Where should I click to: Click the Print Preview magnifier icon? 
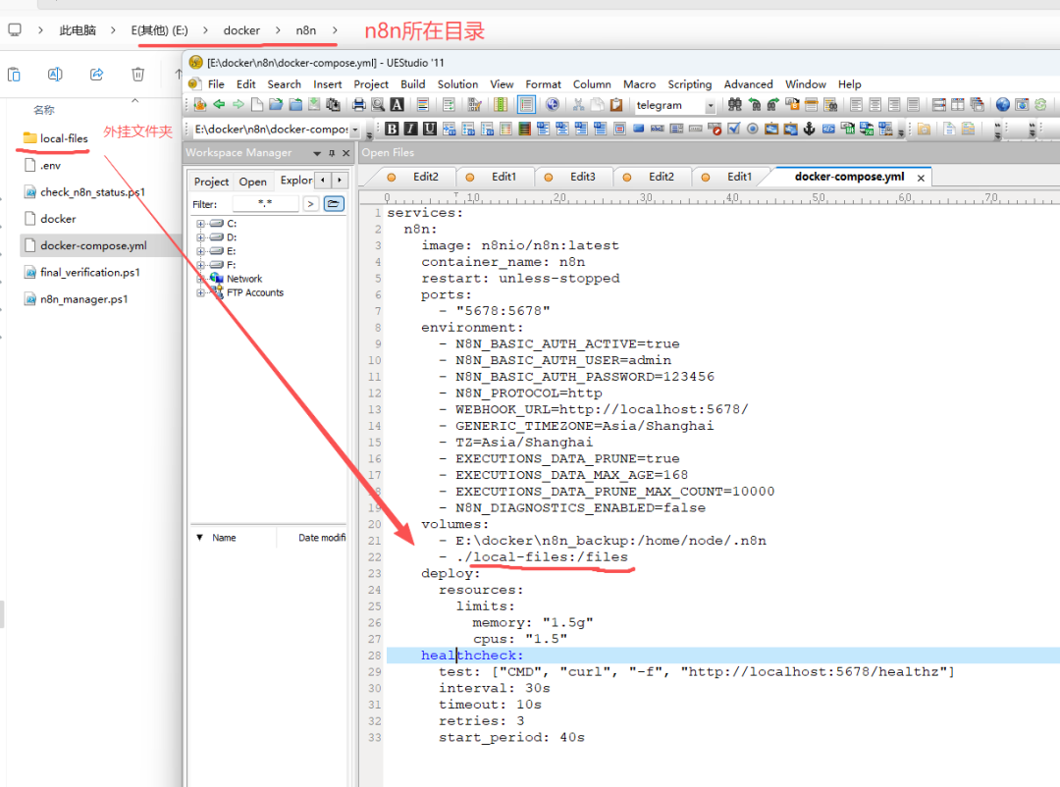pyautogui.click(x=378, y=105)
